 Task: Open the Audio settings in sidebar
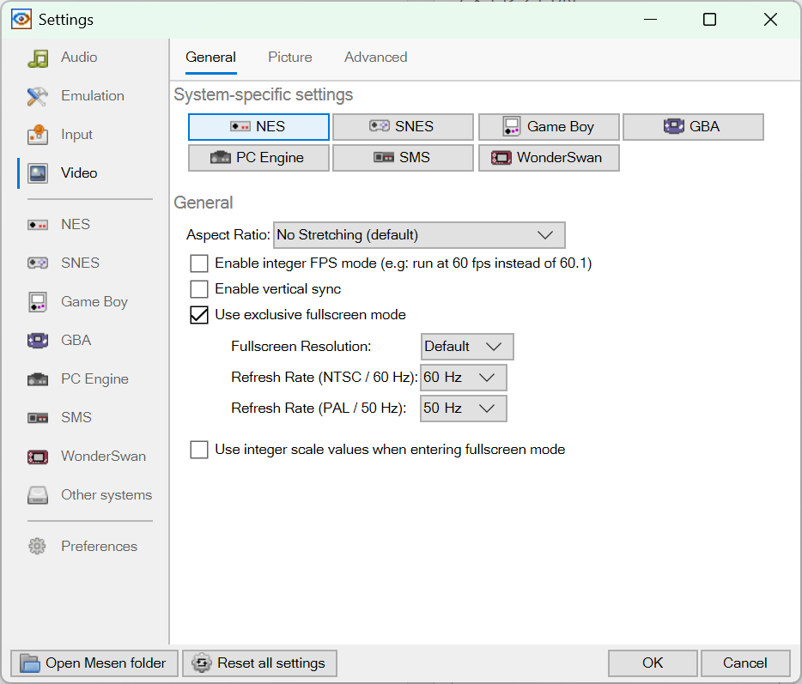point(78,58)
